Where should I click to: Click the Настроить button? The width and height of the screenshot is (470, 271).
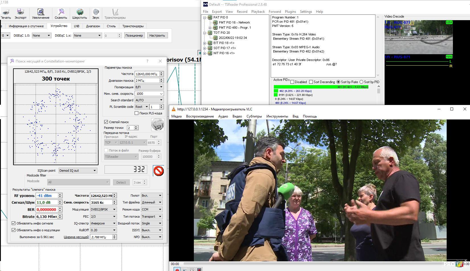pyautogui.click(x=157, y=35)
